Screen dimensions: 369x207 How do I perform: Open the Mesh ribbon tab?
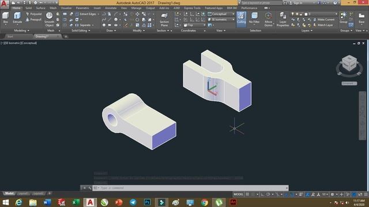[53, 8]
